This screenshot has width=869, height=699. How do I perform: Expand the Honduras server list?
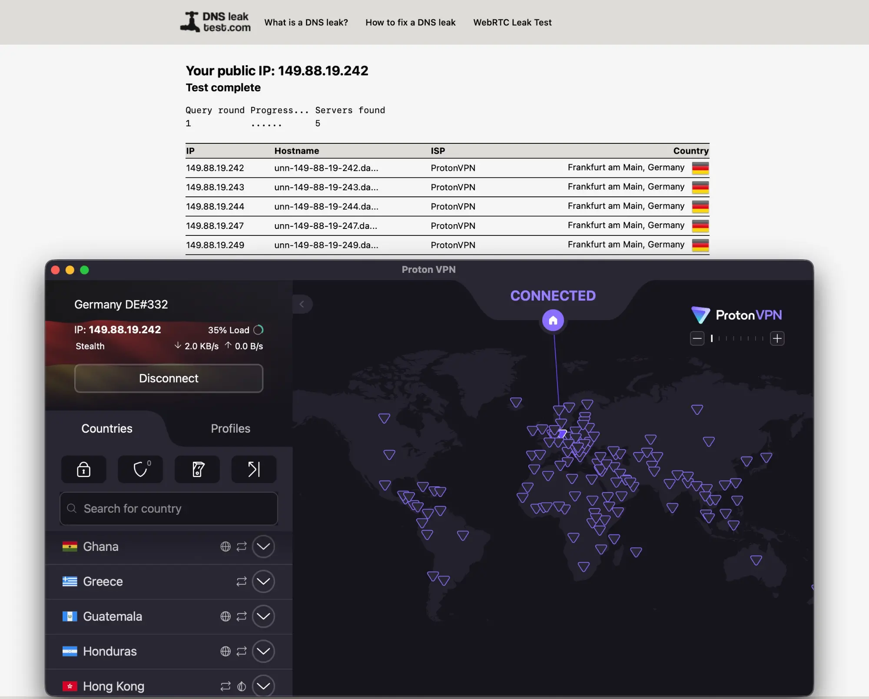(263, 651)
